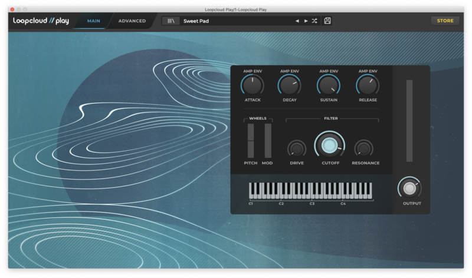Go to previous preset arrow

297,21
